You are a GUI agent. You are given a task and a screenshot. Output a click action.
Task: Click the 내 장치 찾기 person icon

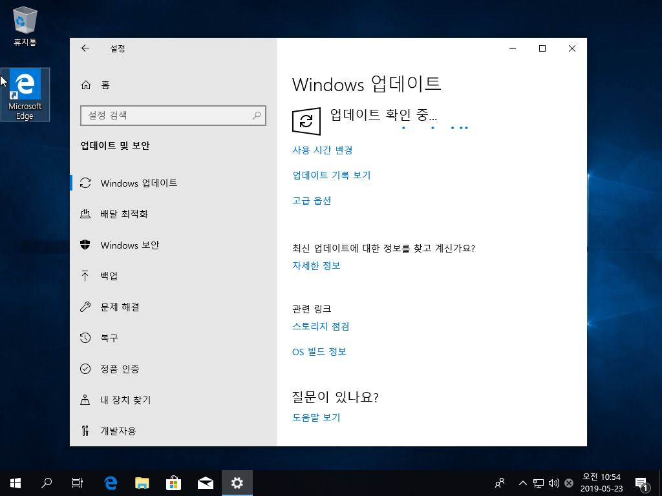[85, 400]
